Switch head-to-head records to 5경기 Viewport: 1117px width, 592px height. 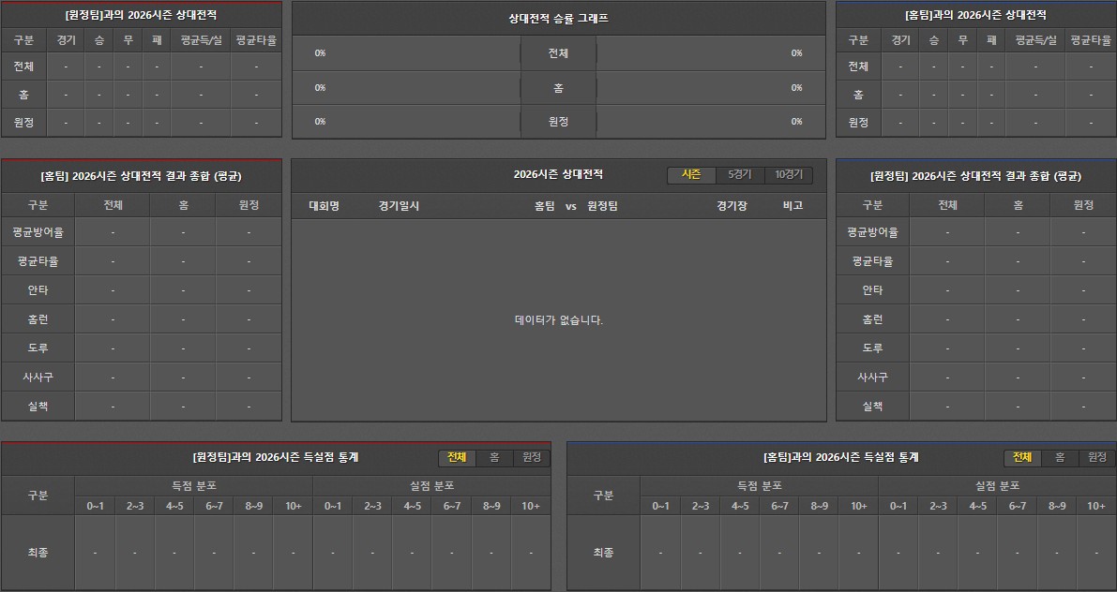pos(740,175)
